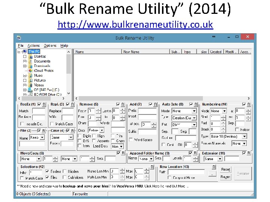Screen dimensions: 270x202
Task: Click the RegEx (1) reset R icon
Action: 44,104
